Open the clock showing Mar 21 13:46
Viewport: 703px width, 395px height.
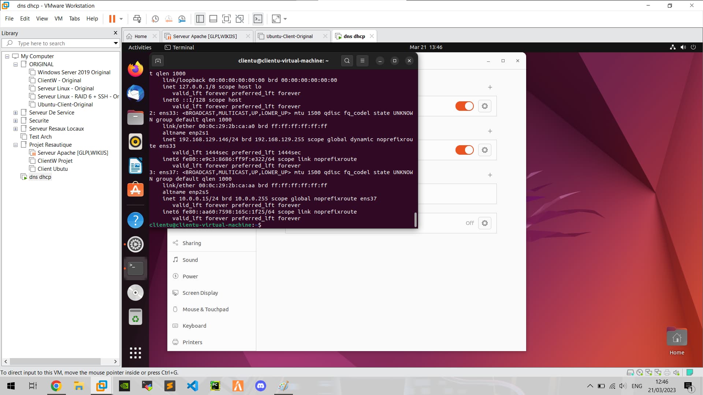[x=426, y=47]
